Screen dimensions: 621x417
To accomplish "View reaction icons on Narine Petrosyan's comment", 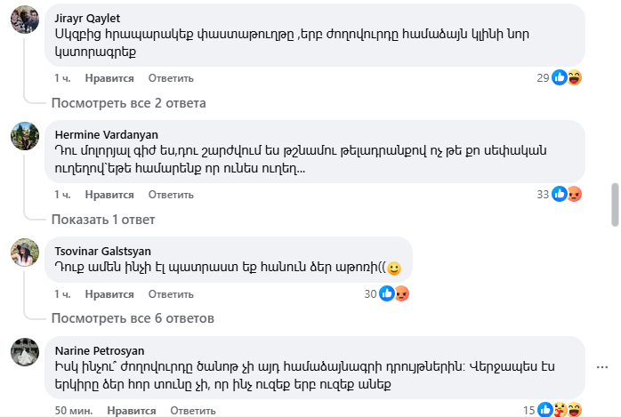I will [560, 410].
